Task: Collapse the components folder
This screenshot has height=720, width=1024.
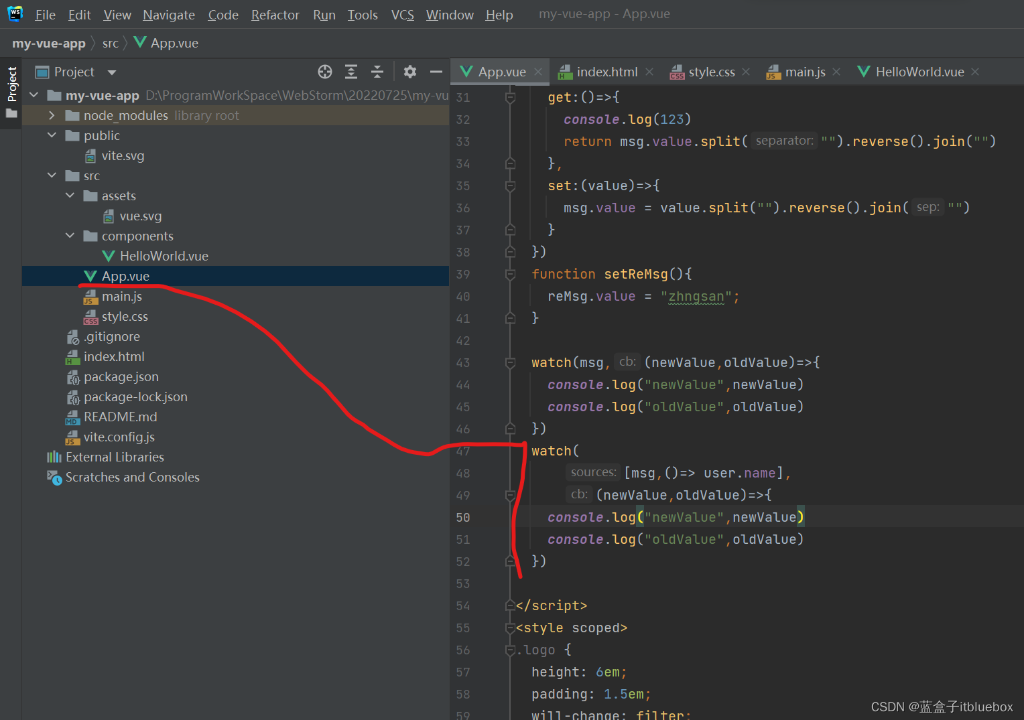Action: pyautogui.click(x=70, y=236)
